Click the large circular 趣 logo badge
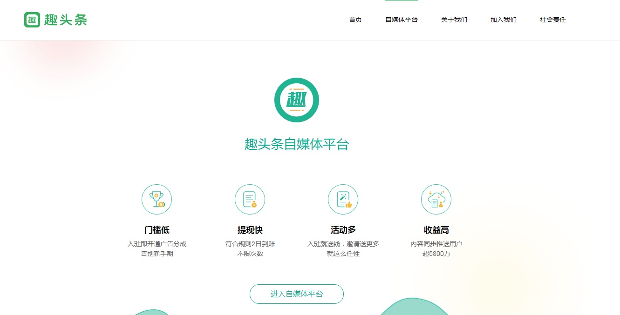 (297, 100)
